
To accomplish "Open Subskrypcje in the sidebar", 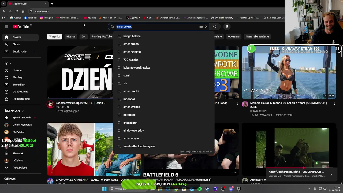I will (x=20, y=51).
